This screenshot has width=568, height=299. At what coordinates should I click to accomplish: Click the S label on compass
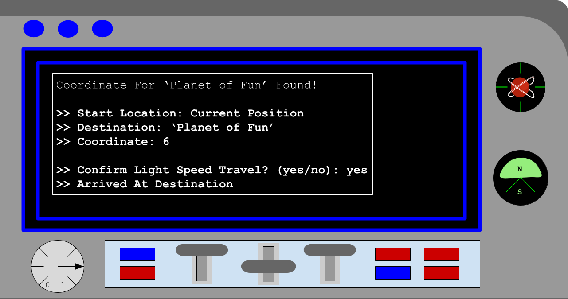point(520,192)
